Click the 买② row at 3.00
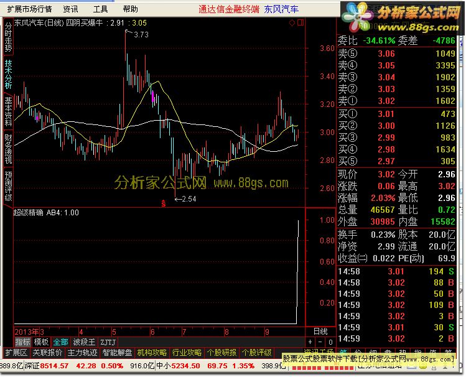Viewport: 466px width, 377px height. 396,126
